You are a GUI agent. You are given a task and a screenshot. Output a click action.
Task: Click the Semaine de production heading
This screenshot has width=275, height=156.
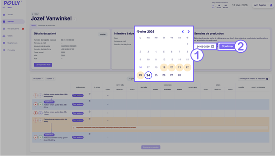tap(209, 34)
